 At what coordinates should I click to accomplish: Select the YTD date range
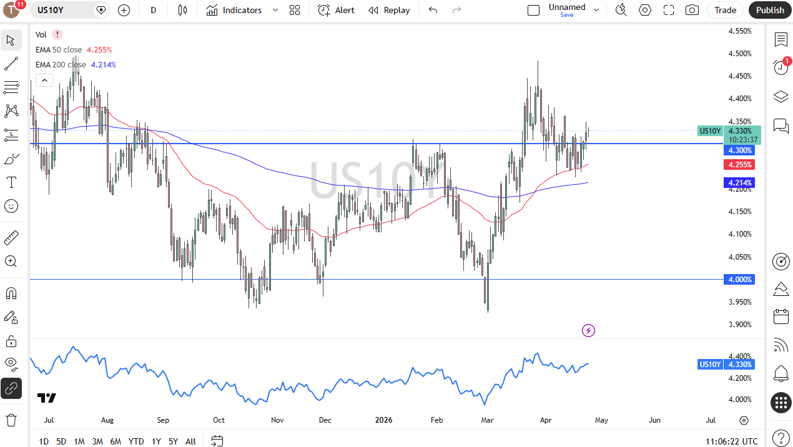[x=136, y=441]
